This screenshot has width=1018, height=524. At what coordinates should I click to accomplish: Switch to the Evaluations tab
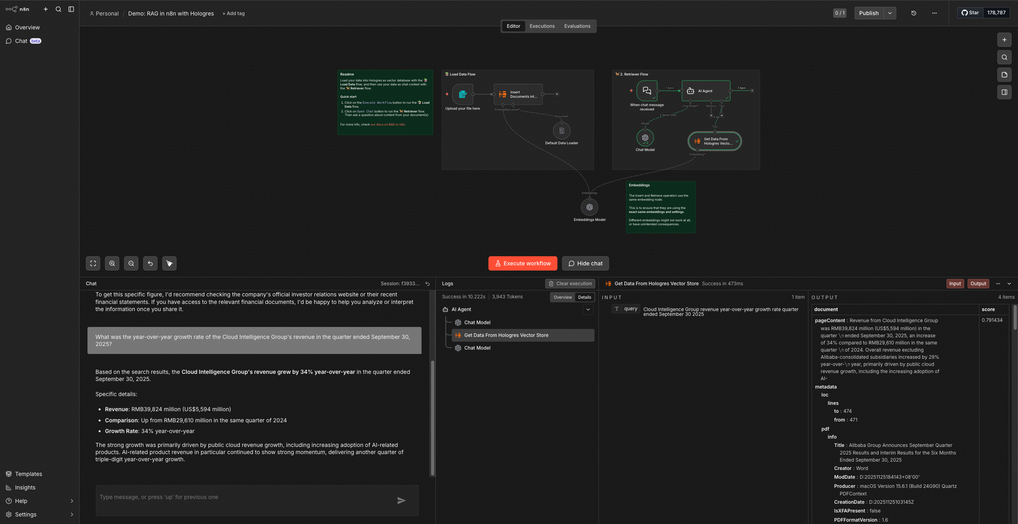coord(577,26)
